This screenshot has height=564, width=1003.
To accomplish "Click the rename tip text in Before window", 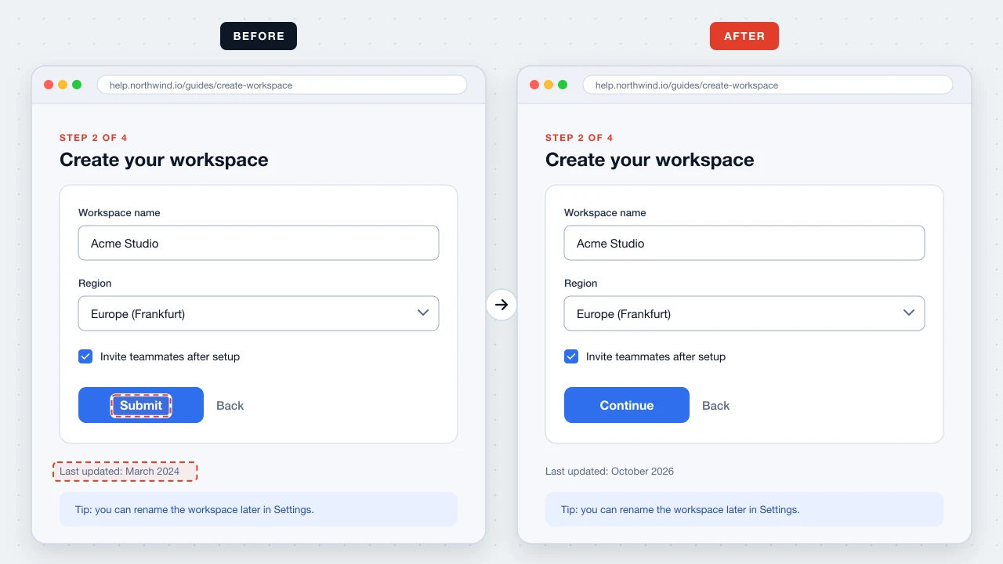I will point(194,509).
